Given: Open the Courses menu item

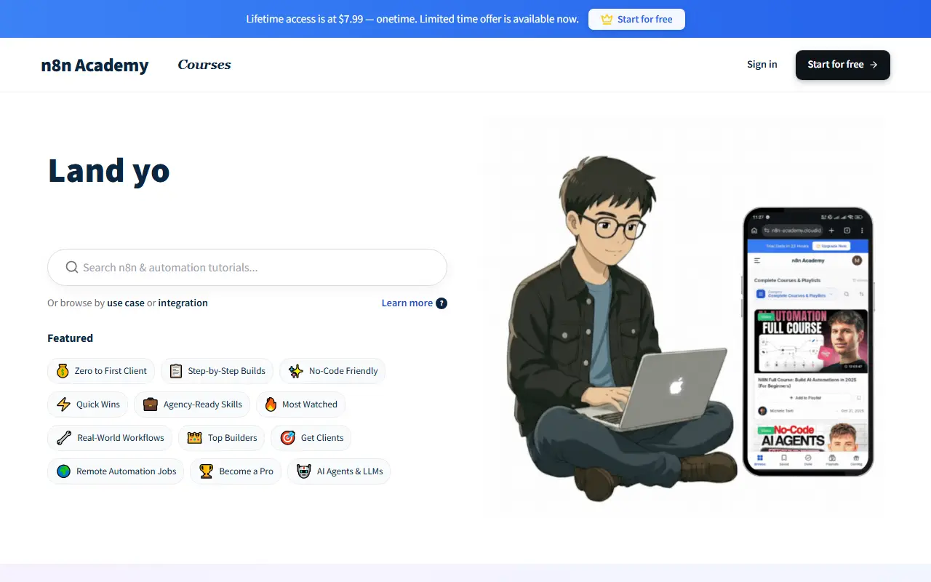Looking at the screenshot, I should [x=204, y=65].
